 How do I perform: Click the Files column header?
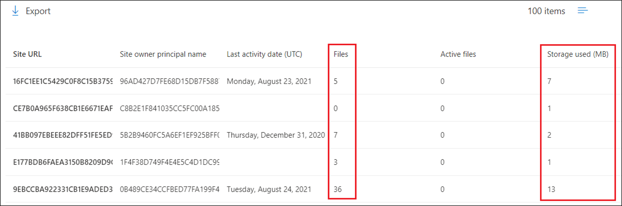(x=341, y=54)
